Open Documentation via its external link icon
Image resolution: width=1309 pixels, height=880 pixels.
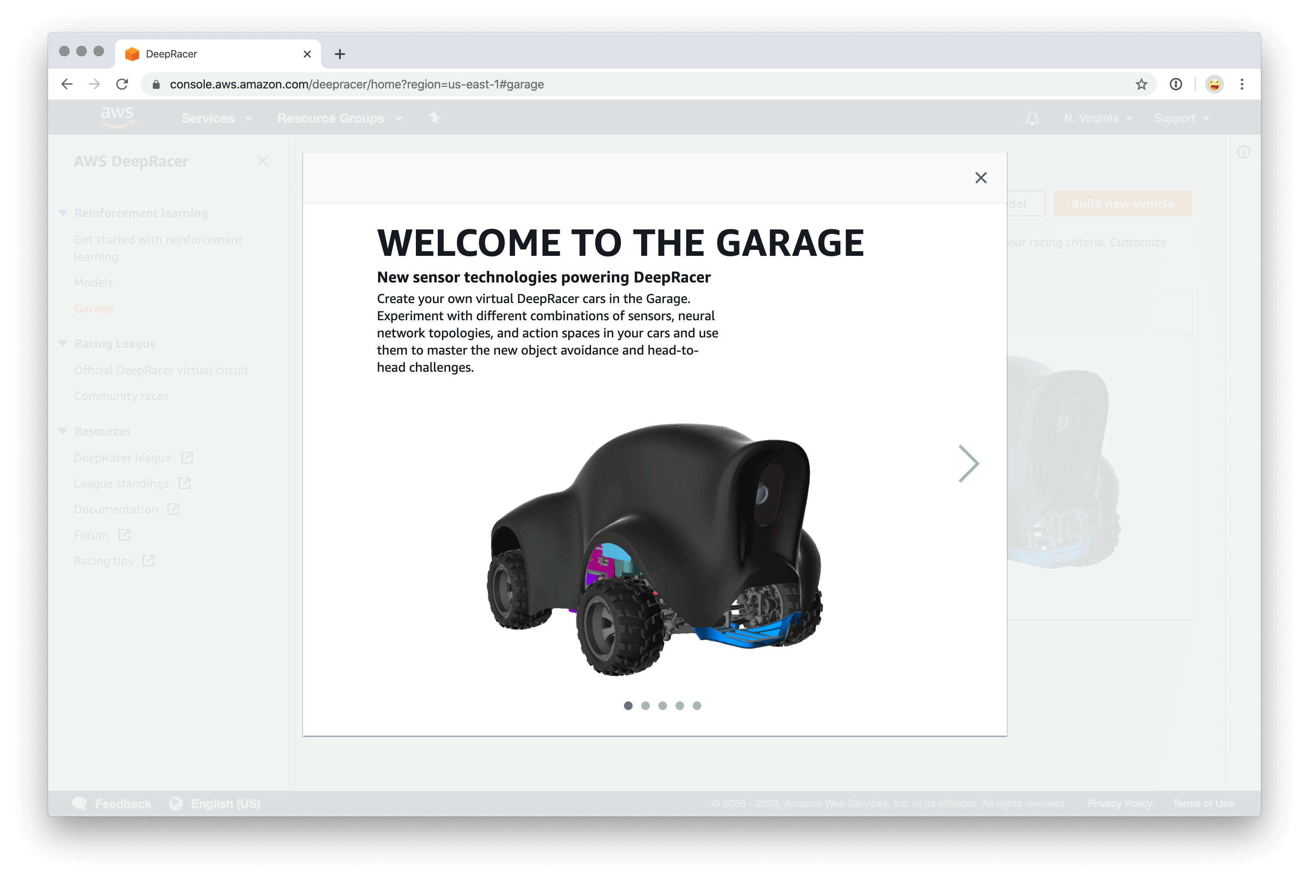[174, 509]
